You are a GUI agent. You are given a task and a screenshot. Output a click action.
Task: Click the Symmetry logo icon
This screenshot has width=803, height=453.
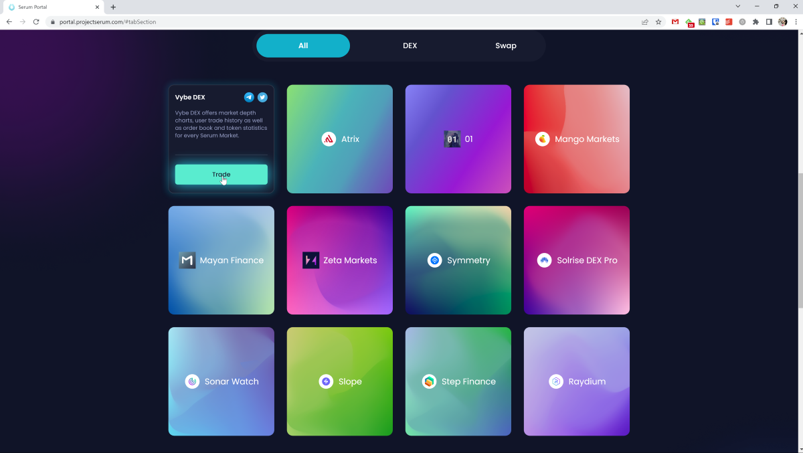(x=435, y=260)
